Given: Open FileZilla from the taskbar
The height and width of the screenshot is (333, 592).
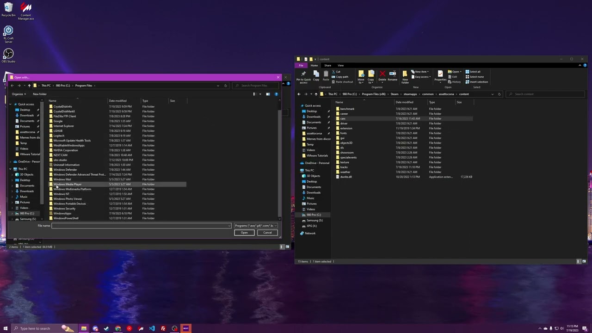Looking at the screenshot, I should (163, 328).
